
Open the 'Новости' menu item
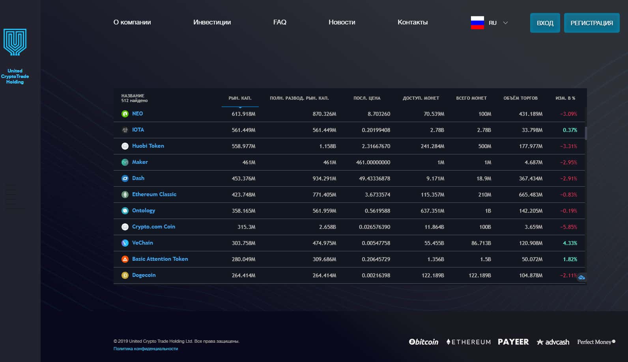point(342,22)
